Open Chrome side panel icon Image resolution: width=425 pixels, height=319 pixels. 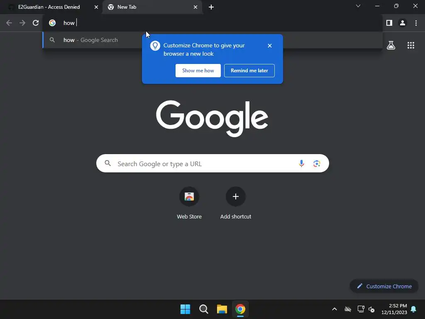(x=389, y=23)
